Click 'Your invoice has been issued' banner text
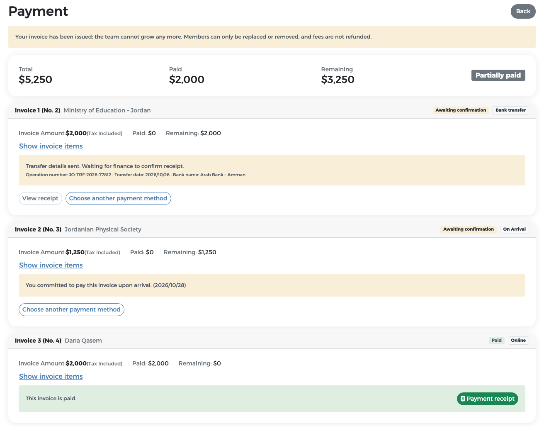Viewport: 544px width, 426px height. point(193,37)
